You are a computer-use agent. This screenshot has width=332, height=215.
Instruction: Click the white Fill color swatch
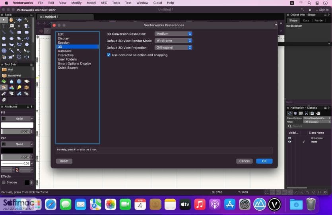tap(17, 125)
